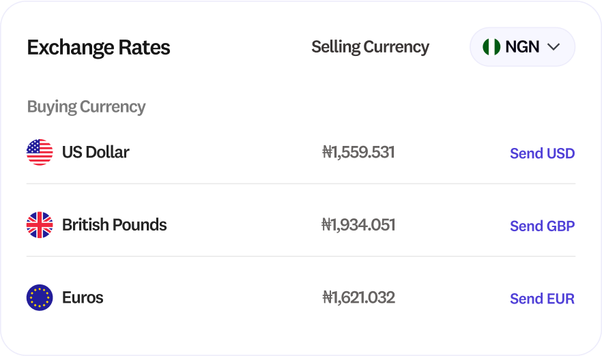Image resolution: width=602 pixels, height=356 pixels.
Task: Click the United Kingdom flag icon
Action: pos(40,225)
